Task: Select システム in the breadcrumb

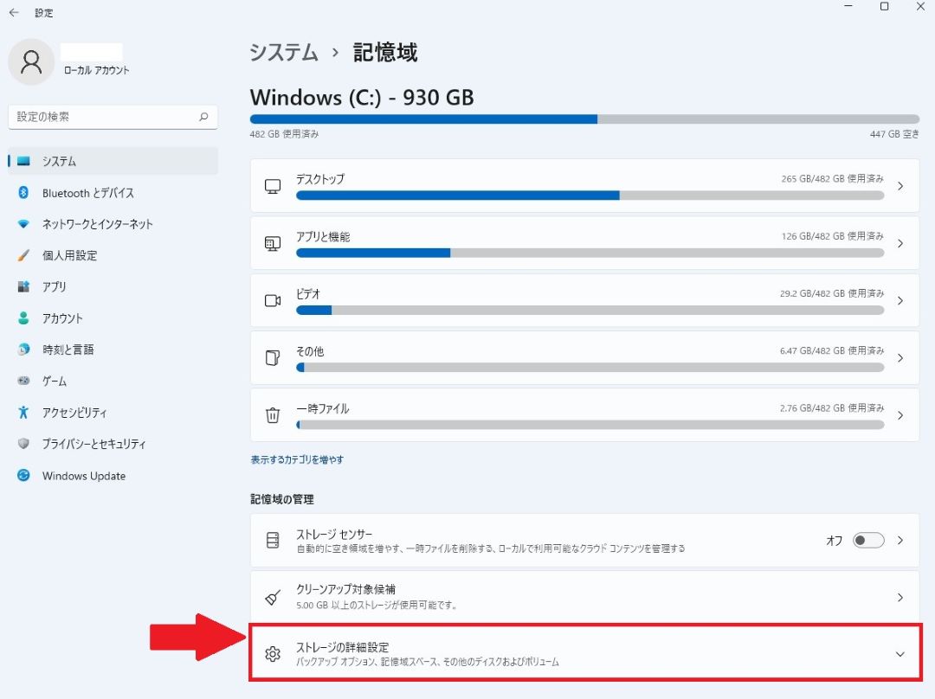Action: click(282, 53)
